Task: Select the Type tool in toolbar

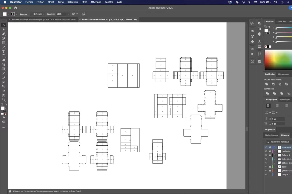Action: click(x=4, y=51)
